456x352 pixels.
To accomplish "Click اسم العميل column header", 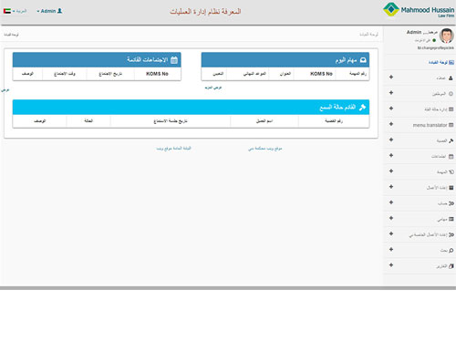I will (264, 121).
